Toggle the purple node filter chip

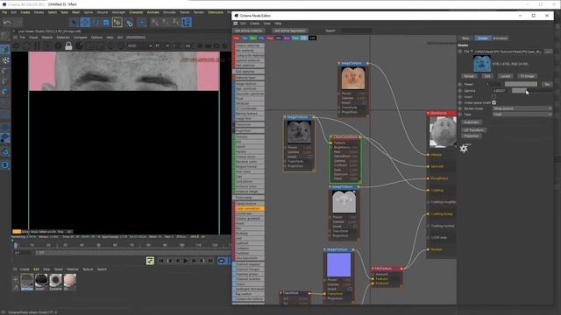(x=287, y=38)
